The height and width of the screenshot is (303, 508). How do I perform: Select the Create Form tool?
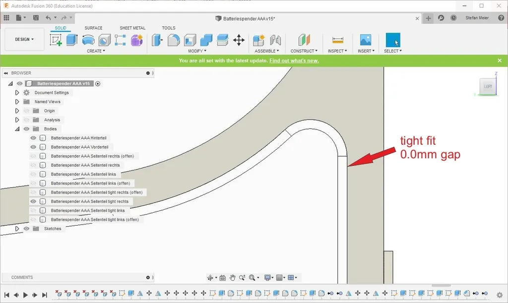[x=137, y=40]
